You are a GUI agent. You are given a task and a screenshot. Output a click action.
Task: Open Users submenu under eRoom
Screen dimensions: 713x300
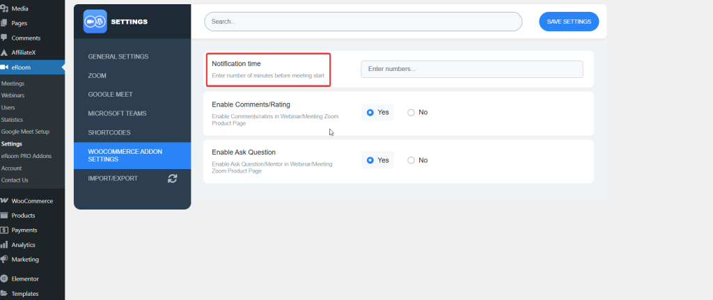coord(8,108)
